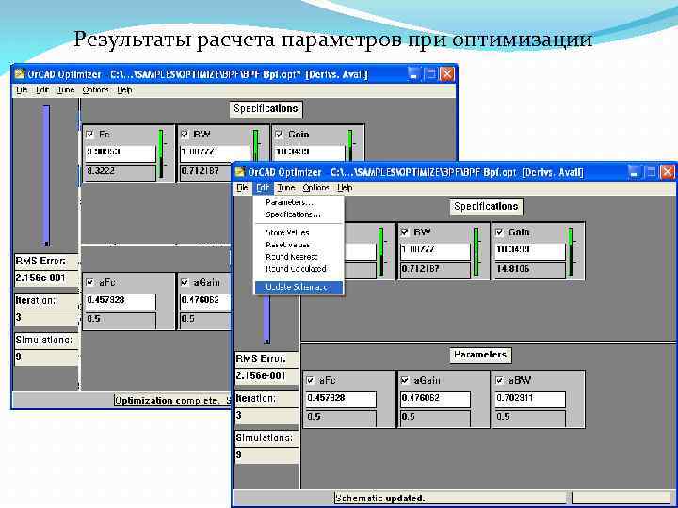678x508 pixels.
Task: Select Update Schematic in Edit menu
Action: pyautogui.click(x=299, y=287)
